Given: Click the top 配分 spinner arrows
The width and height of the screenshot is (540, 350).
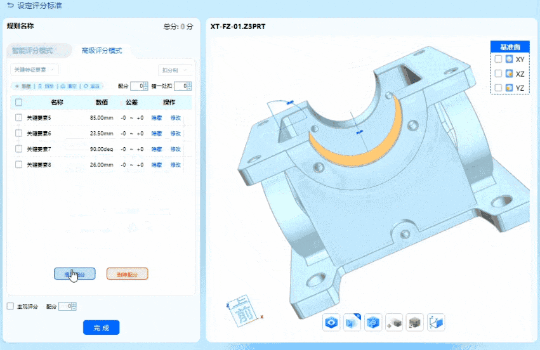Looking at the screenshot, I should [146, 86].
